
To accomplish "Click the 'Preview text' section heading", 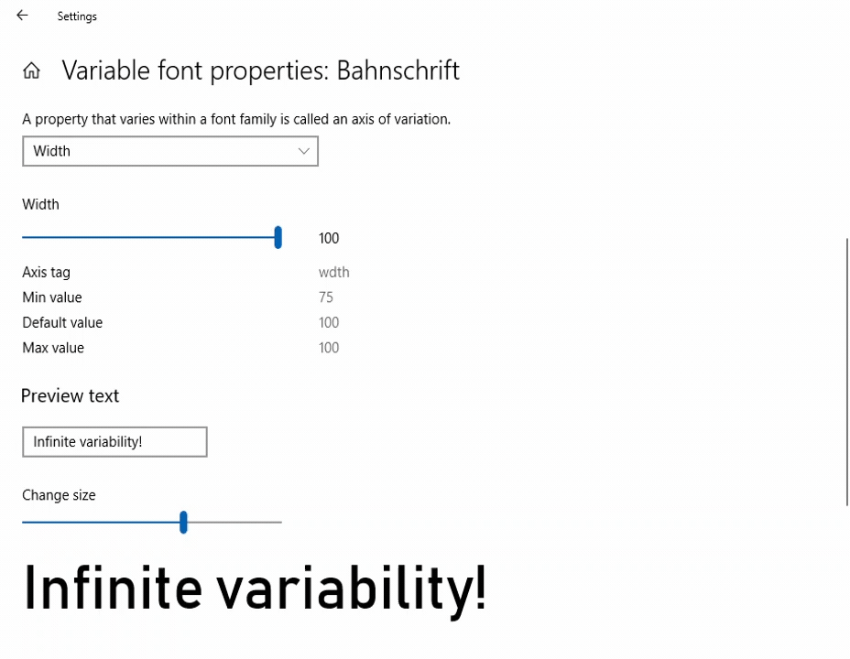I will tap(70, 395).
